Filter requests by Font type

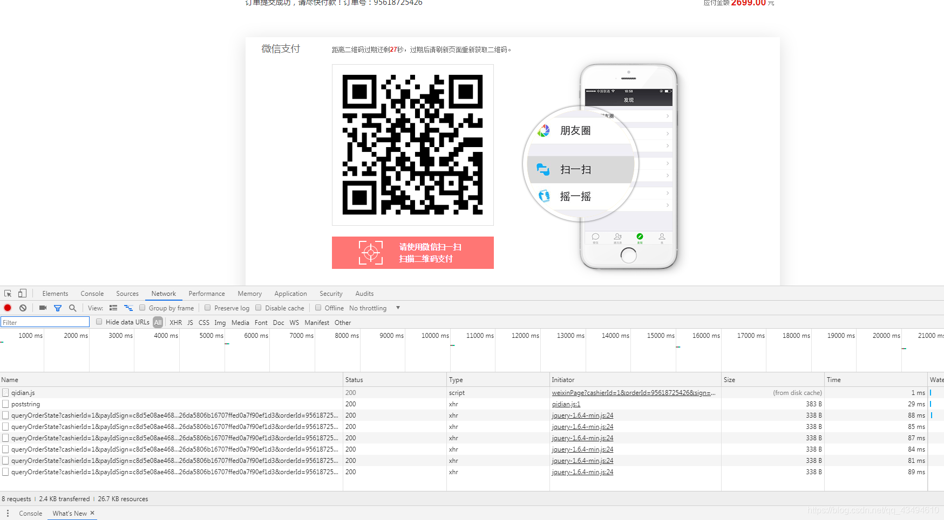pos(261,323)
